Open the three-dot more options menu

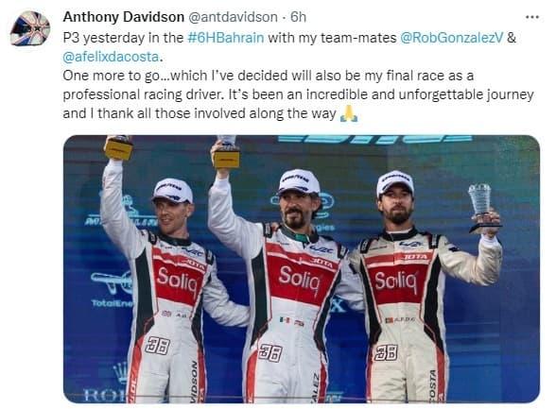(531, 17)
